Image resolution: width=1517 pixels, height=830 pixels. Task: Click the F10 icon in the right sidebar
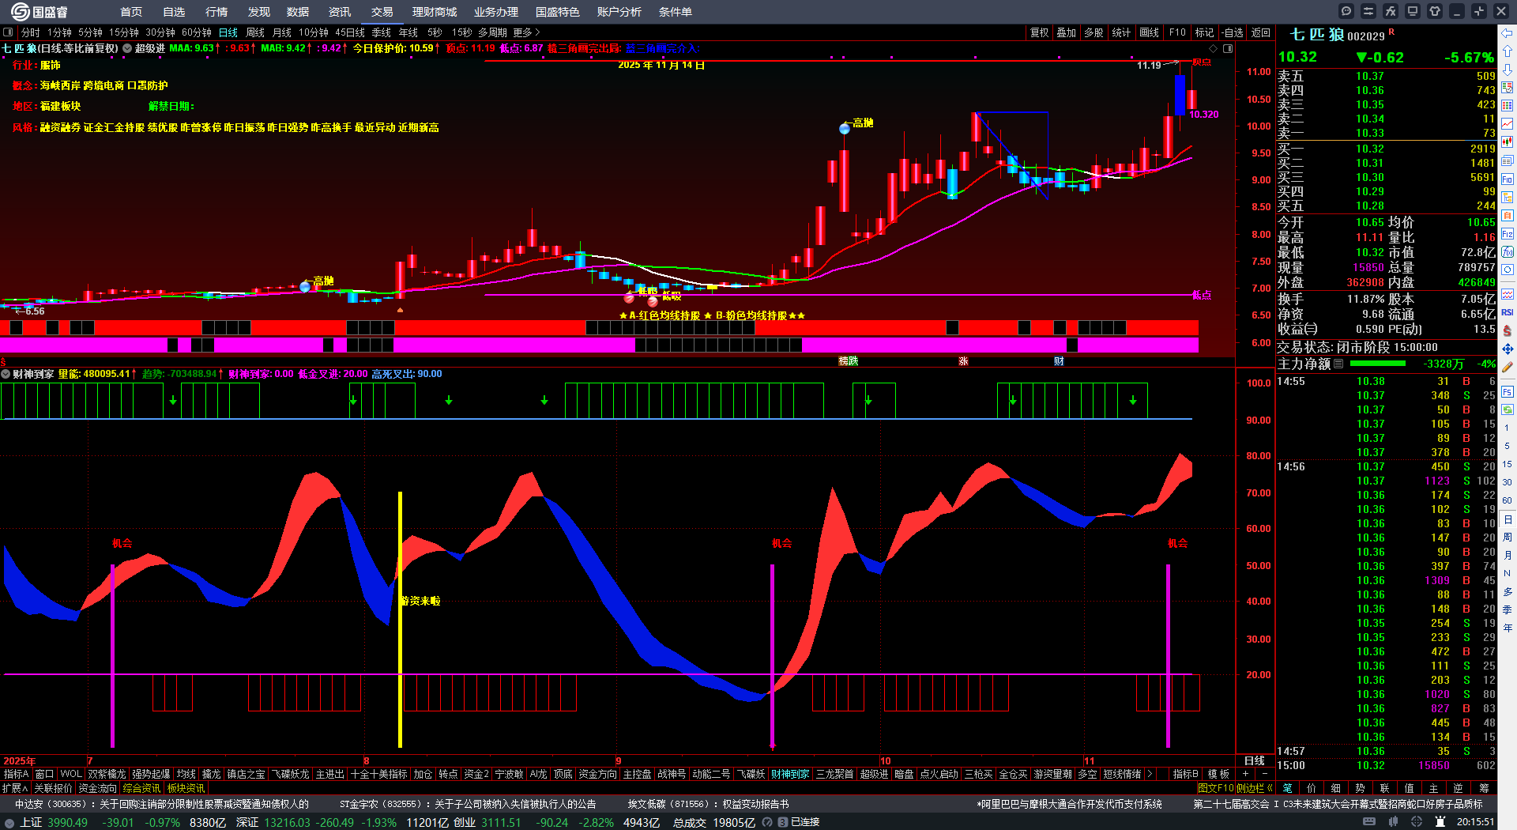[x=1508, y=179]
